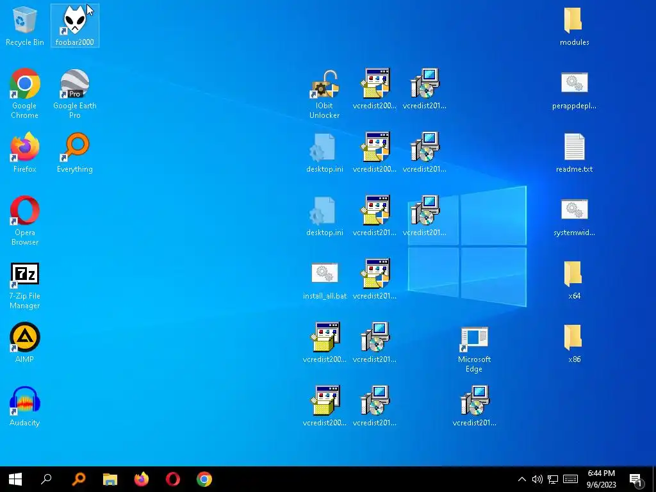This screenshot has width=656, height=492.
Task: Select the Firefox desktop shortcut
Action: click(25, 152)
